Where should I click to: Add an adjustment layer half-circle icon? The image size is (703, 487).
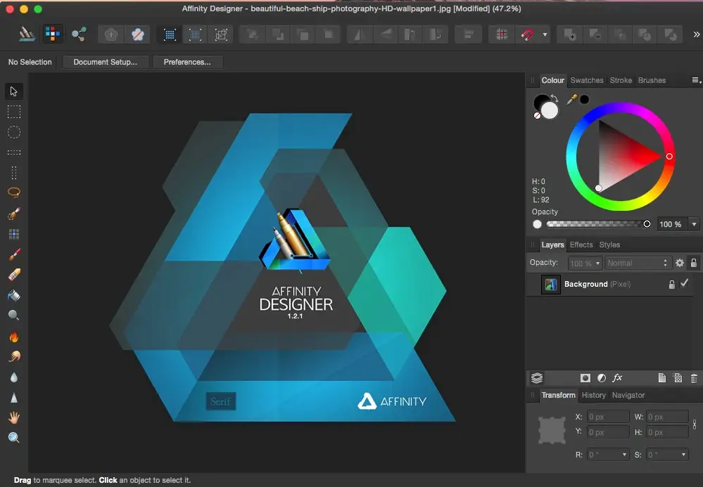[602, 378]
